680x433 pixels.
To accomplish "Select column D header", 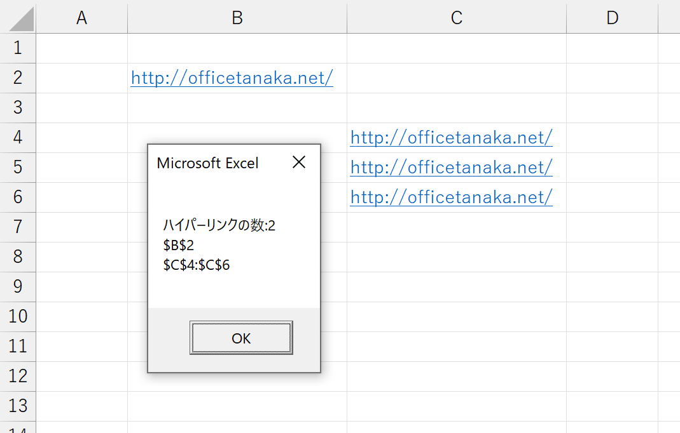I will [x=613, y=18].
